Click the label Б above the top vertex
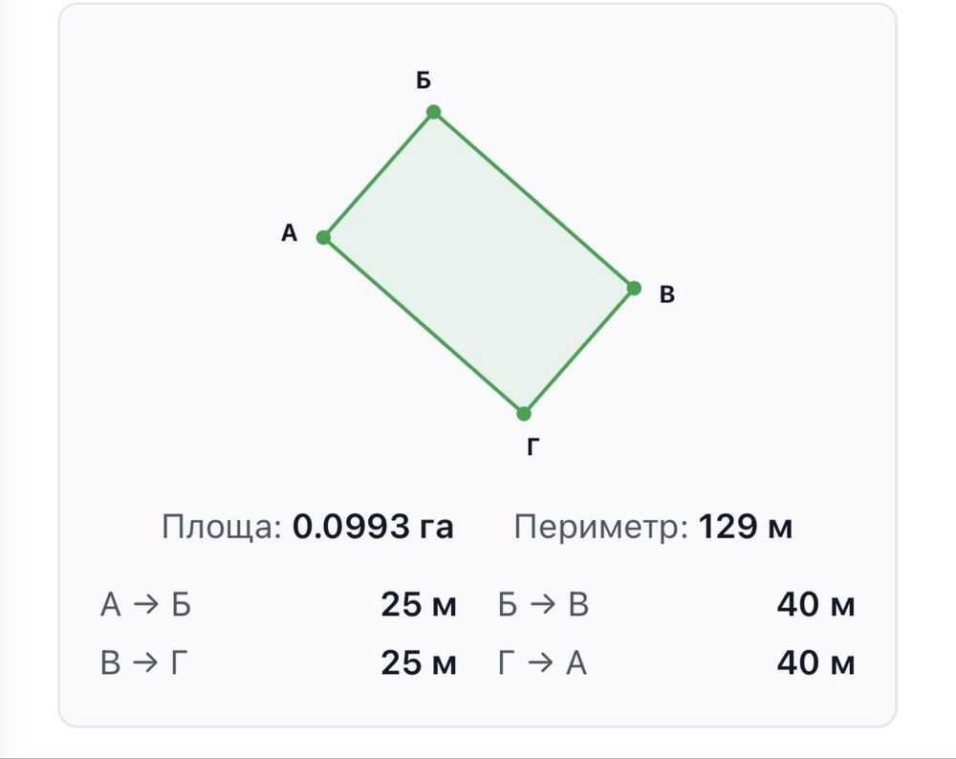The width and height of the screenshot is (956, 759). pyautogui.click(x=424, y=80)
